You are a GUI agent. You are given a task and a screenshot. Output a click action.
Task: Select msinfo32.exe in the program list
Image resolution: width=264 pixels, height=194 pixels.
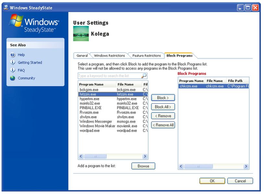(x=113, y=103)
